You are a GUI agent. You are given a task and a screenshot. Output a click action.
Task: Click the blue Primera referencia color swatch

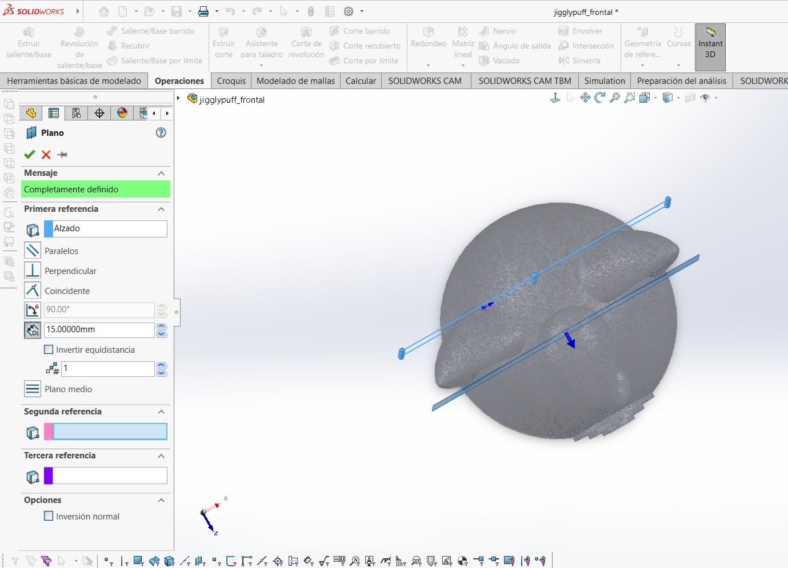pos(49,229)
